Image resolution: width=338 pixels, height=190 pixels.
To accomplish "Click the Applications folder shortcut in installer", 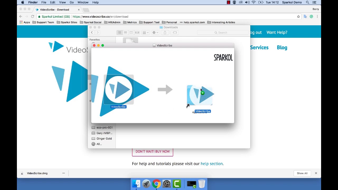I will [x=200, y=96].
